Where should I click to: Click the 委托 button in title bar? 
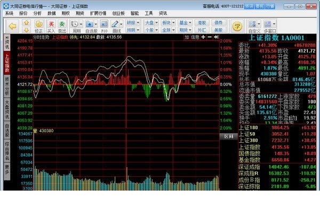[x=260, y=6]
